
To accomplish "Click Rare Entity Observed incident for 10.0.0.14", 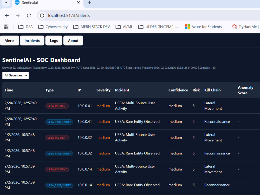I will click(137, 185).
